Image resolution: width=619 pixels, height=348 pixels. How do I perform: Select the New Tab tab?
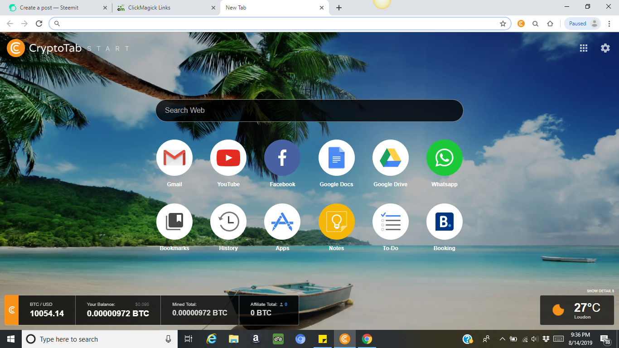274,8
